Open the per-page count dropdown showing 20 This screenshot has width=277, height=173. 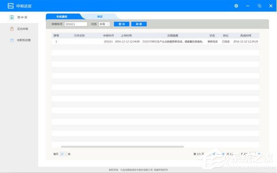(x=63, y=154)
